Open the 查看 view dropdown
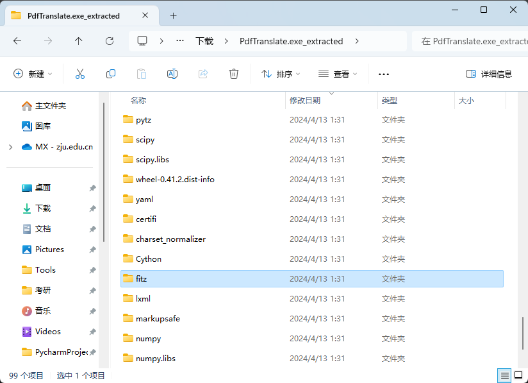528x383 pixels. pos(338,74)
